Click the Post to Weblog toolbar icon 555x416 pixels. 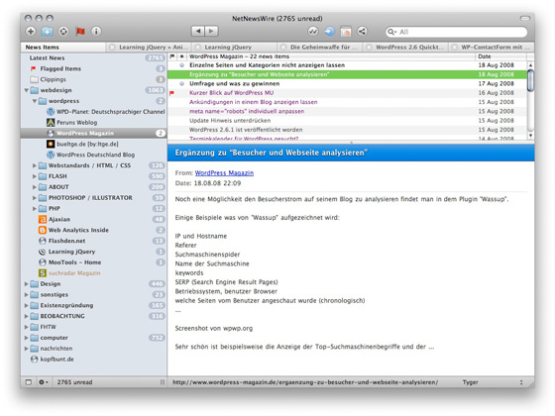click(346, 32)
